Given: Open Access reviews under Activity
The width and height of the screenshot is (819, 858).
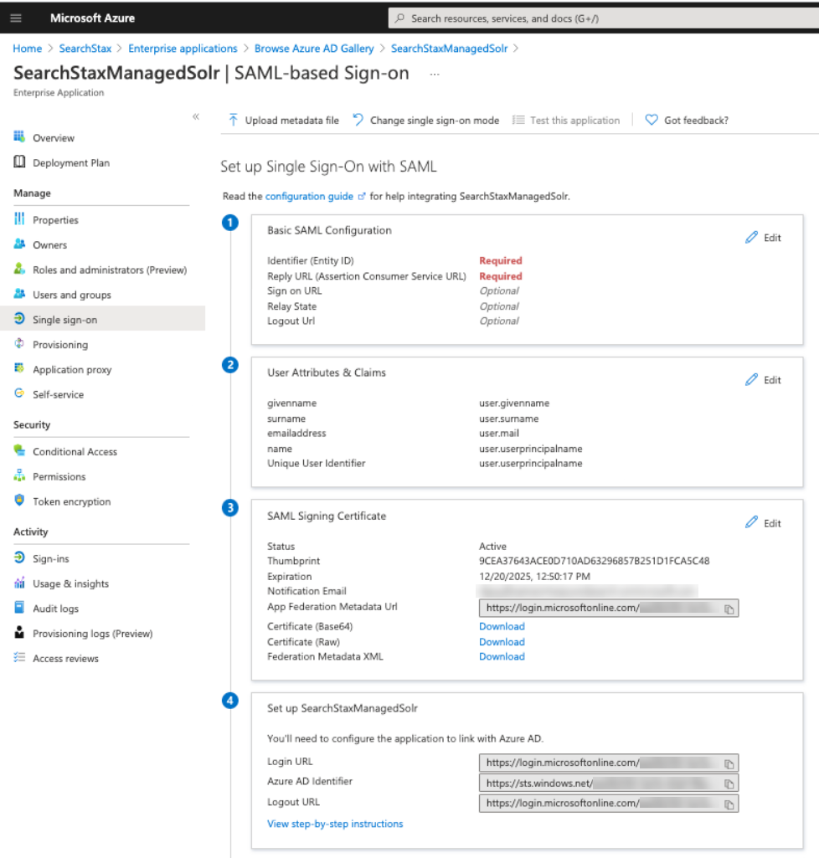Looking at the screenshot, I should click(65, 658).
